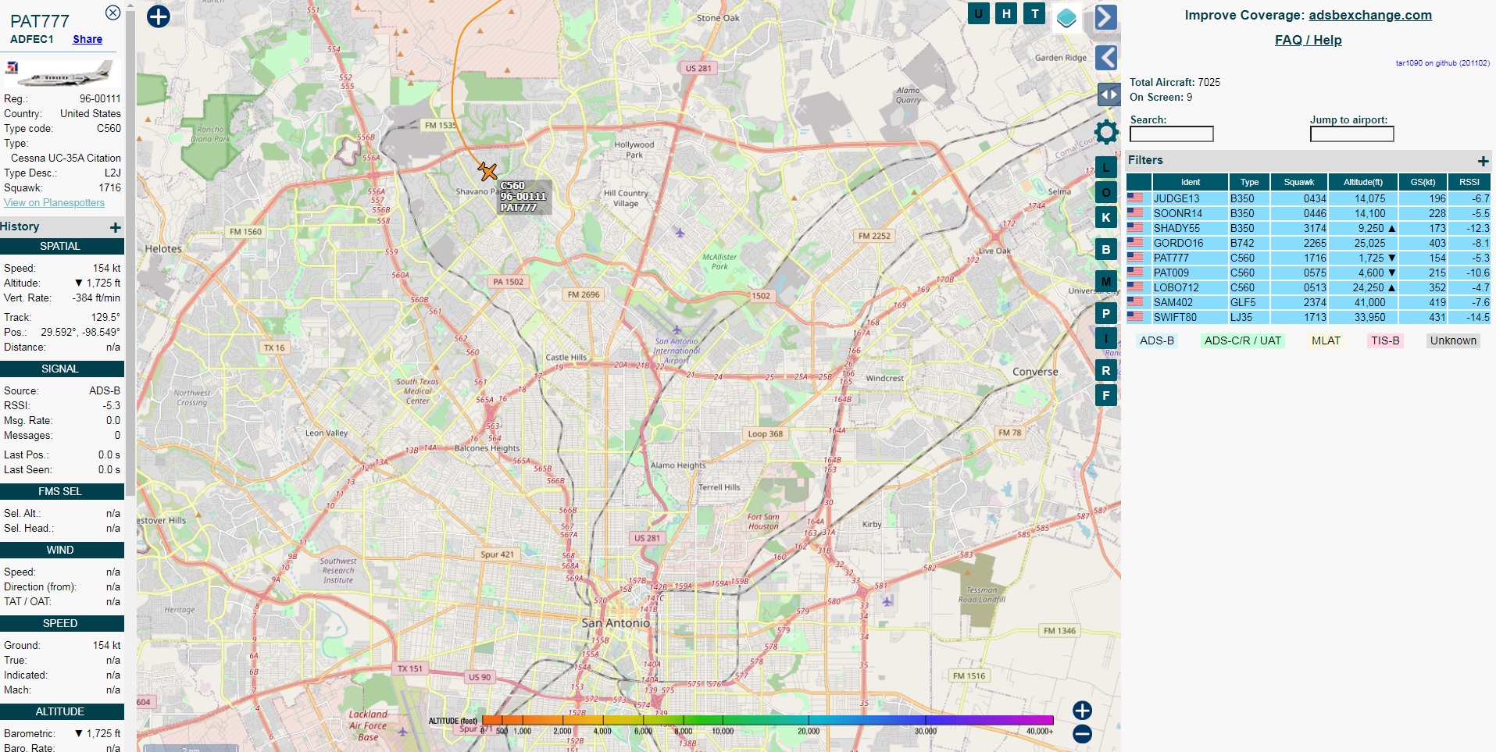1496x752 pixels.
Task: Click the TIS-B legend label
Action: (1385, 340)
